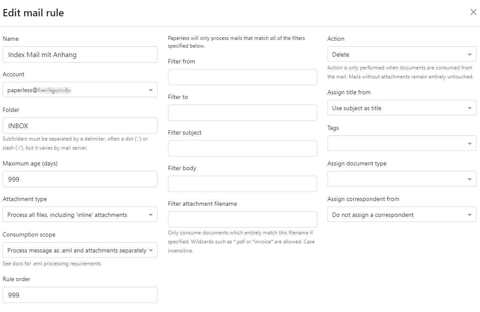Click the Name field containing 'Index Mail mit Anhang'
The height and width of the screenshot is (312, 480).
pyautogui.click(x=80, y=54)
